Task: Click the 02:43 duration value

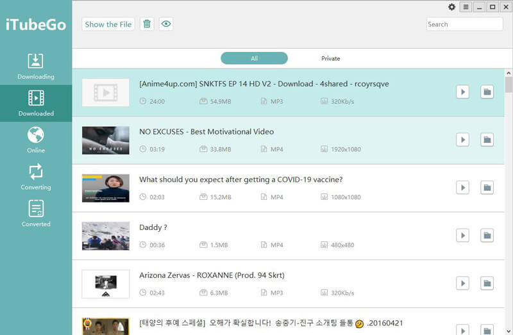Action: (x=157, y=293)
